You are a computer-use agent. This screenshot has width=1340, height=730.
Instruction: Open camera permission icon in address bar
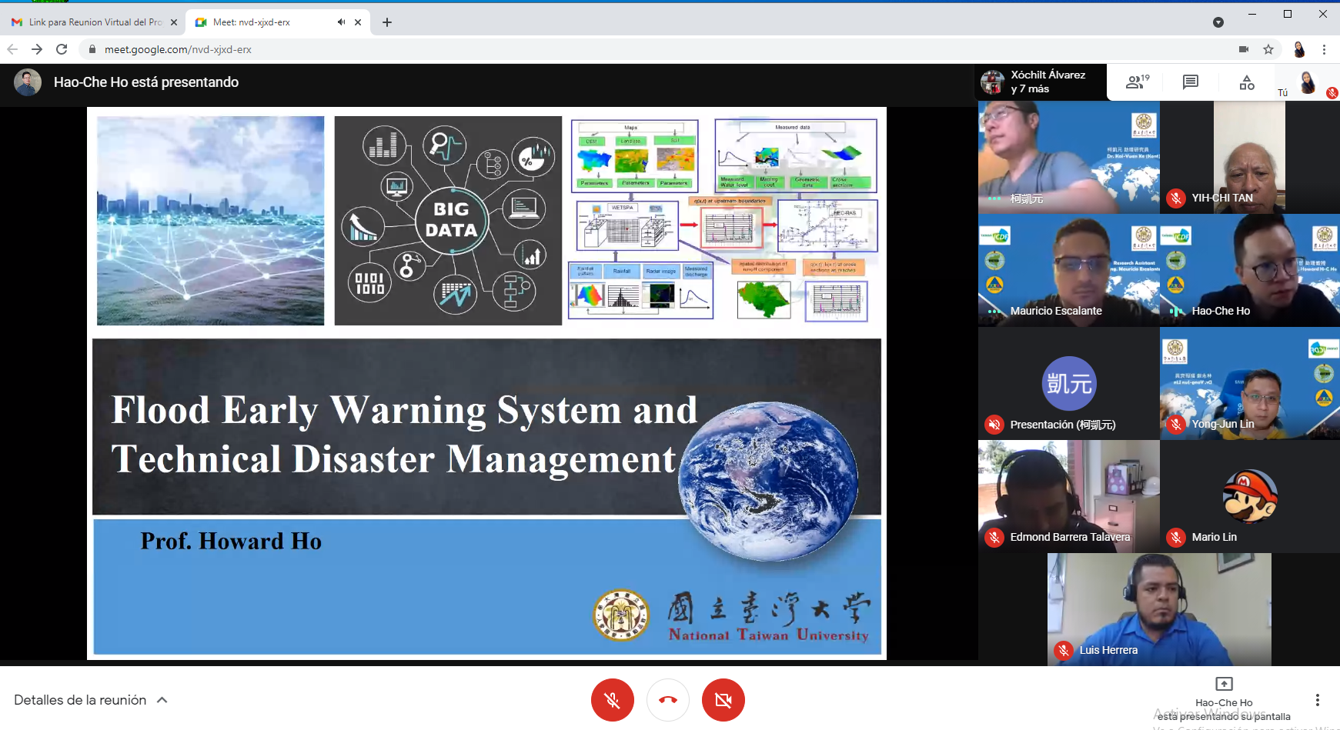pos(1244,49)
